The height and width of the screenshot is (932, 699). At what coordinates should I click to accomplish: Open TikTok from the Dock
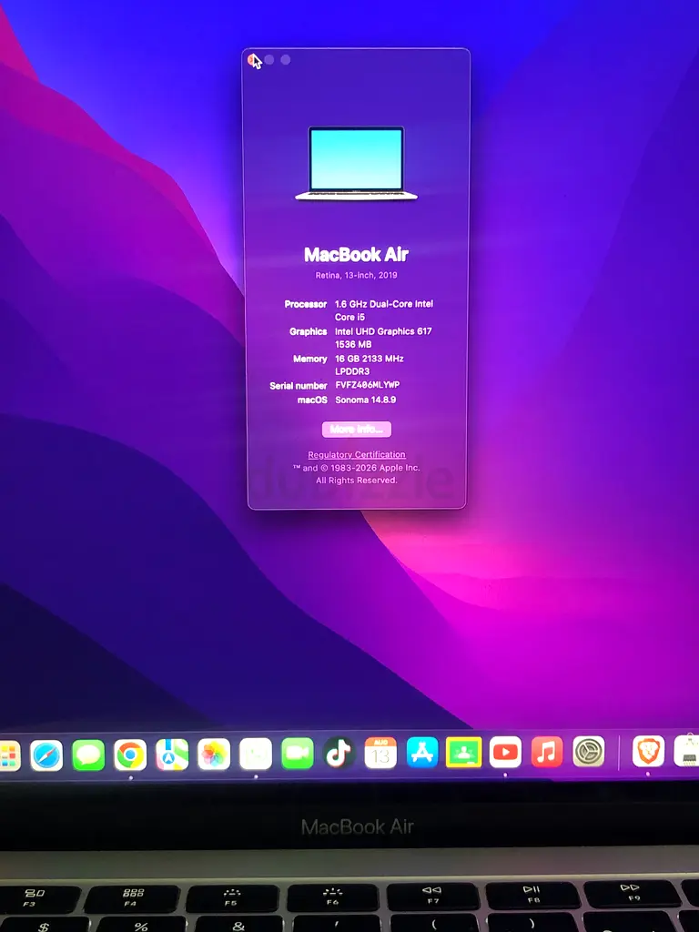(339, 753)
